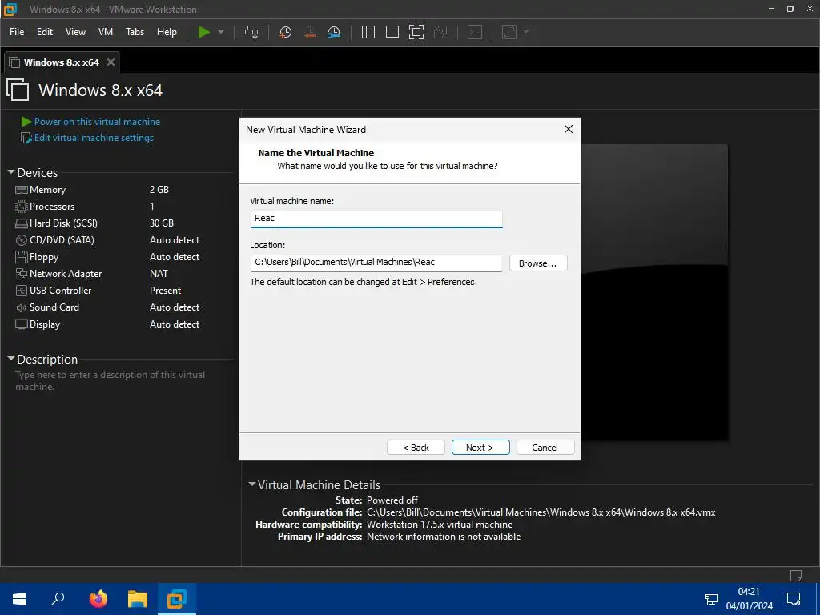Click the Cancel button in wizard
The image size is (820, 615).
pyautogui.click(x=545, y=447)
